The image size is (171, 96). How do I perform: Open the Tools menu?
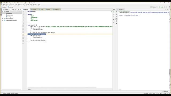point(28,5)
